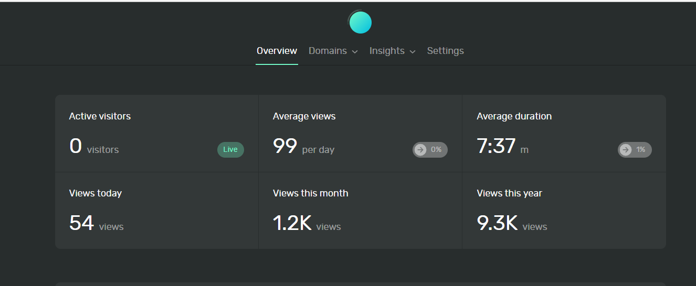Expand the Insights dropdown chevron
This screenshot has height=286, width=696.
pos(413,51)
